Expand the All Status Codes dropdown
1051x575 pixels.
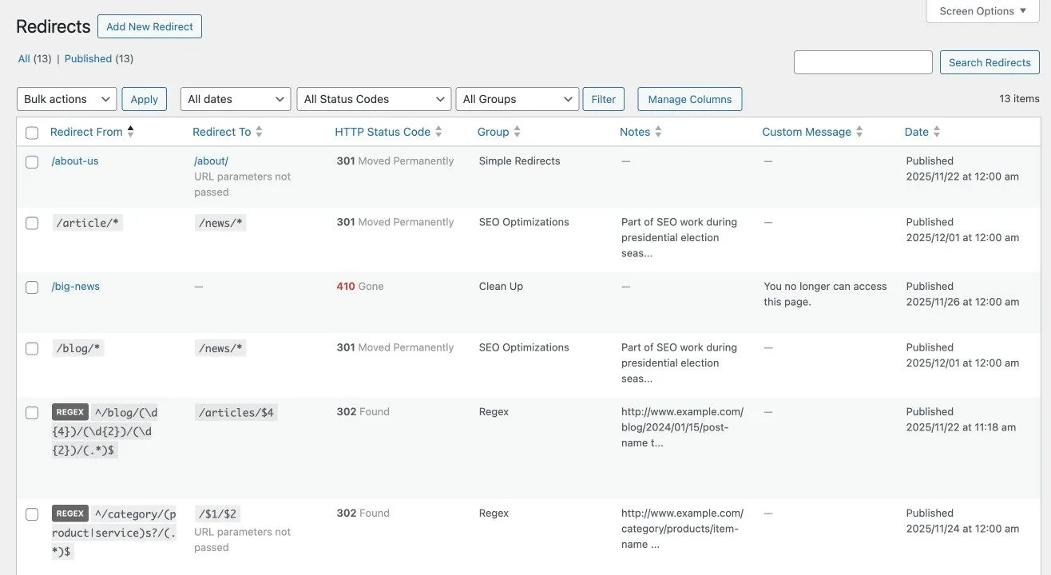(374, 99)
